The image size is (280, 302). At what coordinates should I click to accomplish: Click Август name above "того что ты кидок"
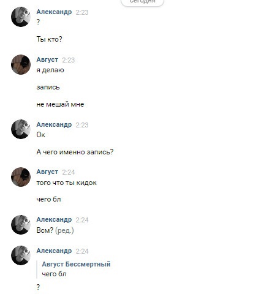point(47,172)
